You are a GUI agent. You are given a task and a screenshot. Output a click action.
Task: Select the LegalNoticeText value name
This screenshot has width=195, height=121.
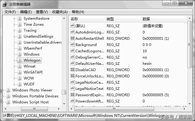[x=90, y=89]
